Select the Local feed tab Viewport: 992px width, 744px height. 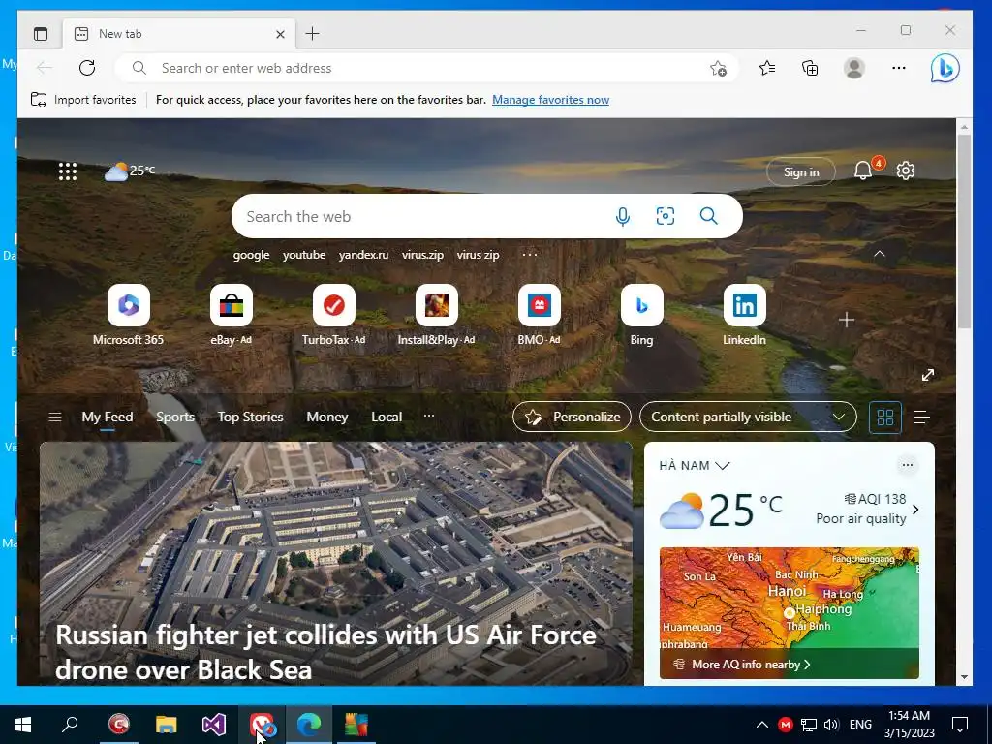(x=387, y=417)
